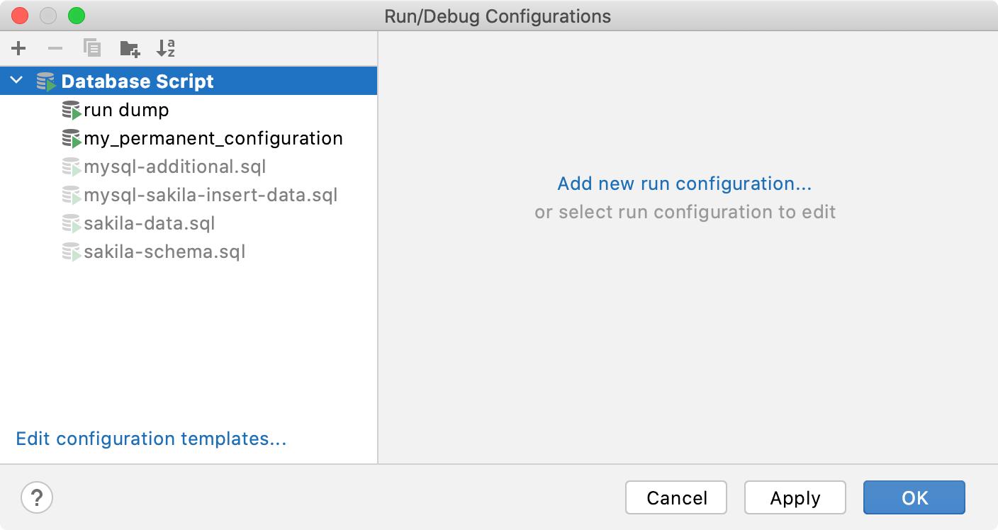Select the run dump configuration

(126, 110)
